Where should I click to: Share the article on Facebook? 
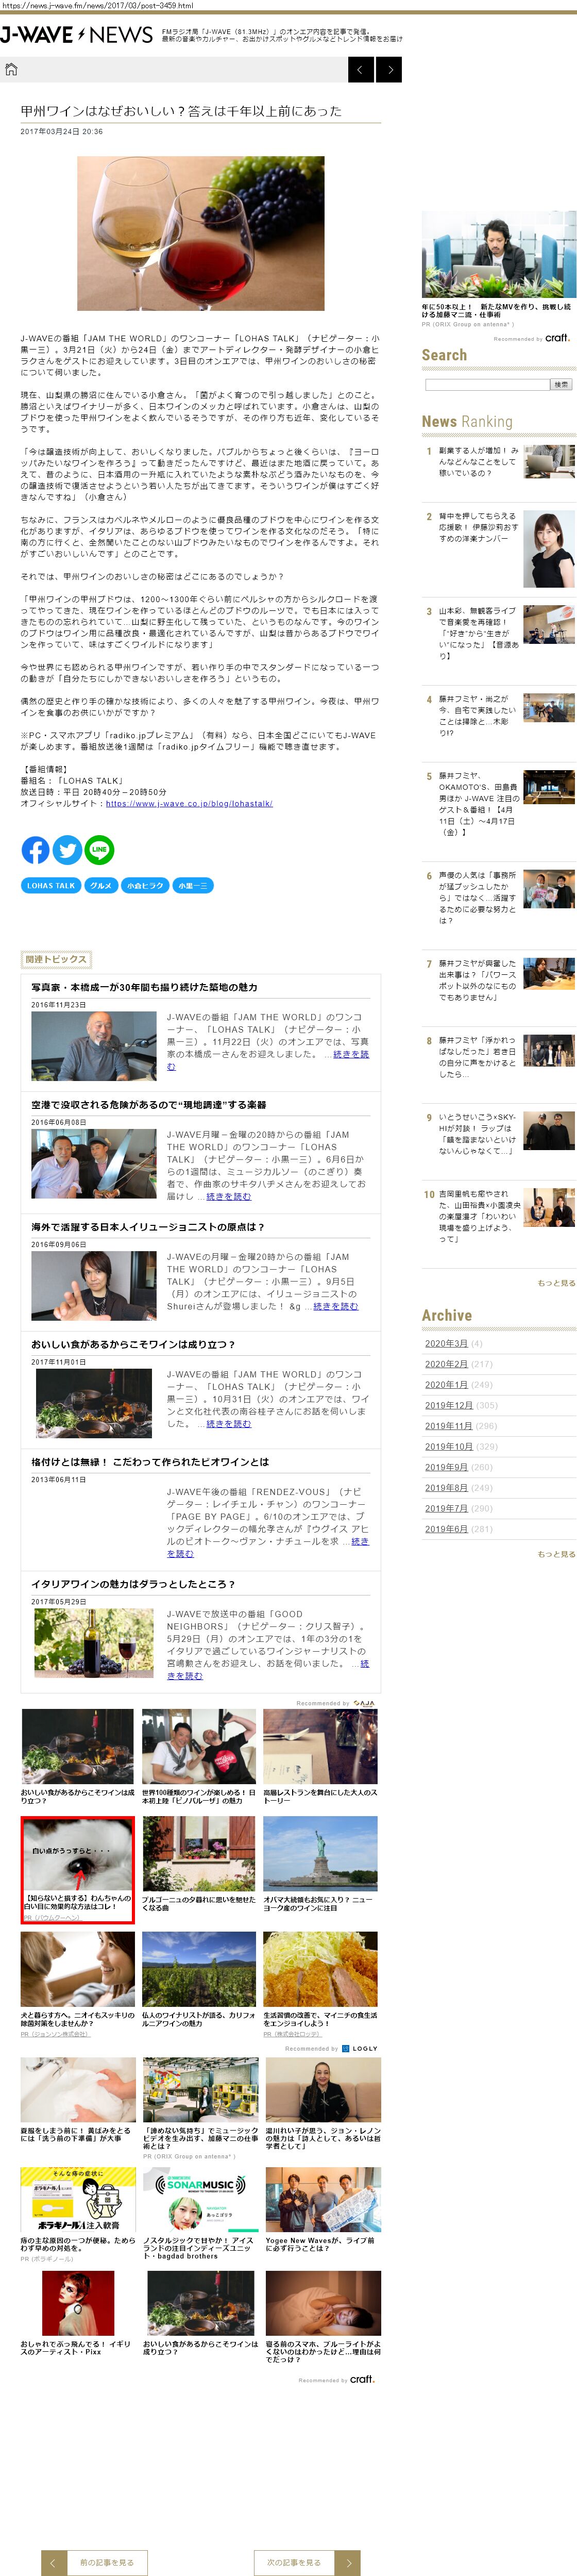35,850
